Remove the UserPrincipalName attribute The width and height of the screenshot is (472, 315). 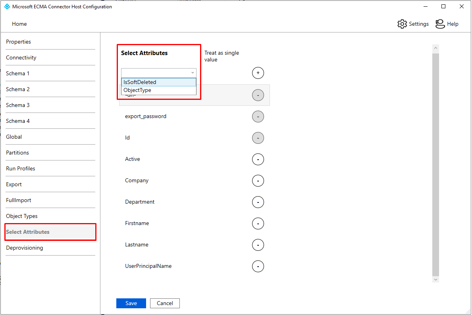[258, 266]
